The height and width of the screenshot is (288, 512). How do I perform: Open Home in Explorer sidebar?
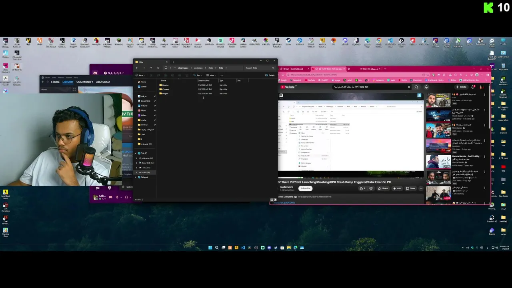142,82
